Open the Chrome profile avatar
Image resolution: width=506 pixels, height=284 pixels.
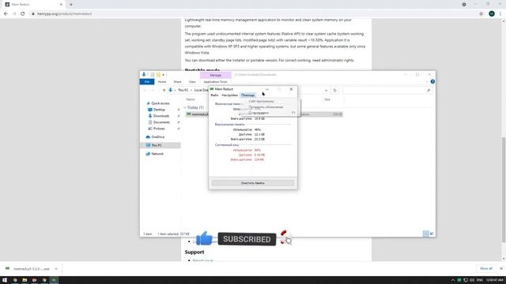point(492,14)
